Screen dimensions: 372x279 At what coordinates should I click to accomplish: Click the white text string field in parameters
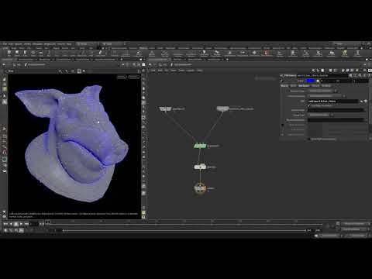point(333,102)
